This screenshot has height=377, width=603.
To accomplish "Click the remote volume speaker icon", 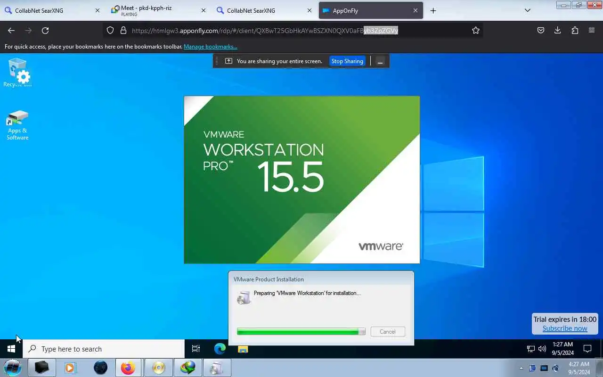I will (x=542, y=349).
